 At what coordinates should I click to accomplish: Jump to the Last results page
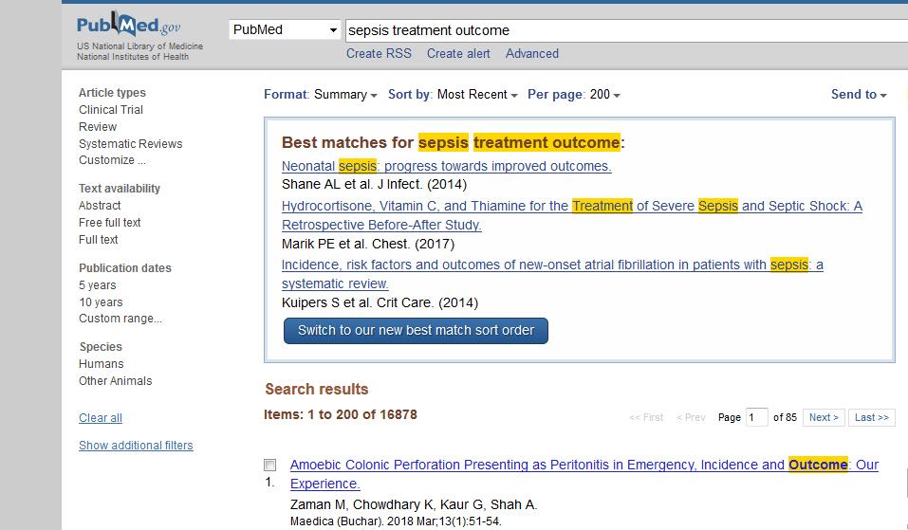tap(872, 417)
